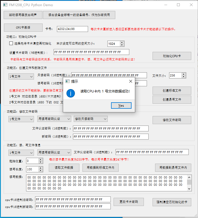Image resolution: width=198 pixels, height=218 pixels.
Task: Increase the 文件大小 spinner value
Action: [184, 74]
